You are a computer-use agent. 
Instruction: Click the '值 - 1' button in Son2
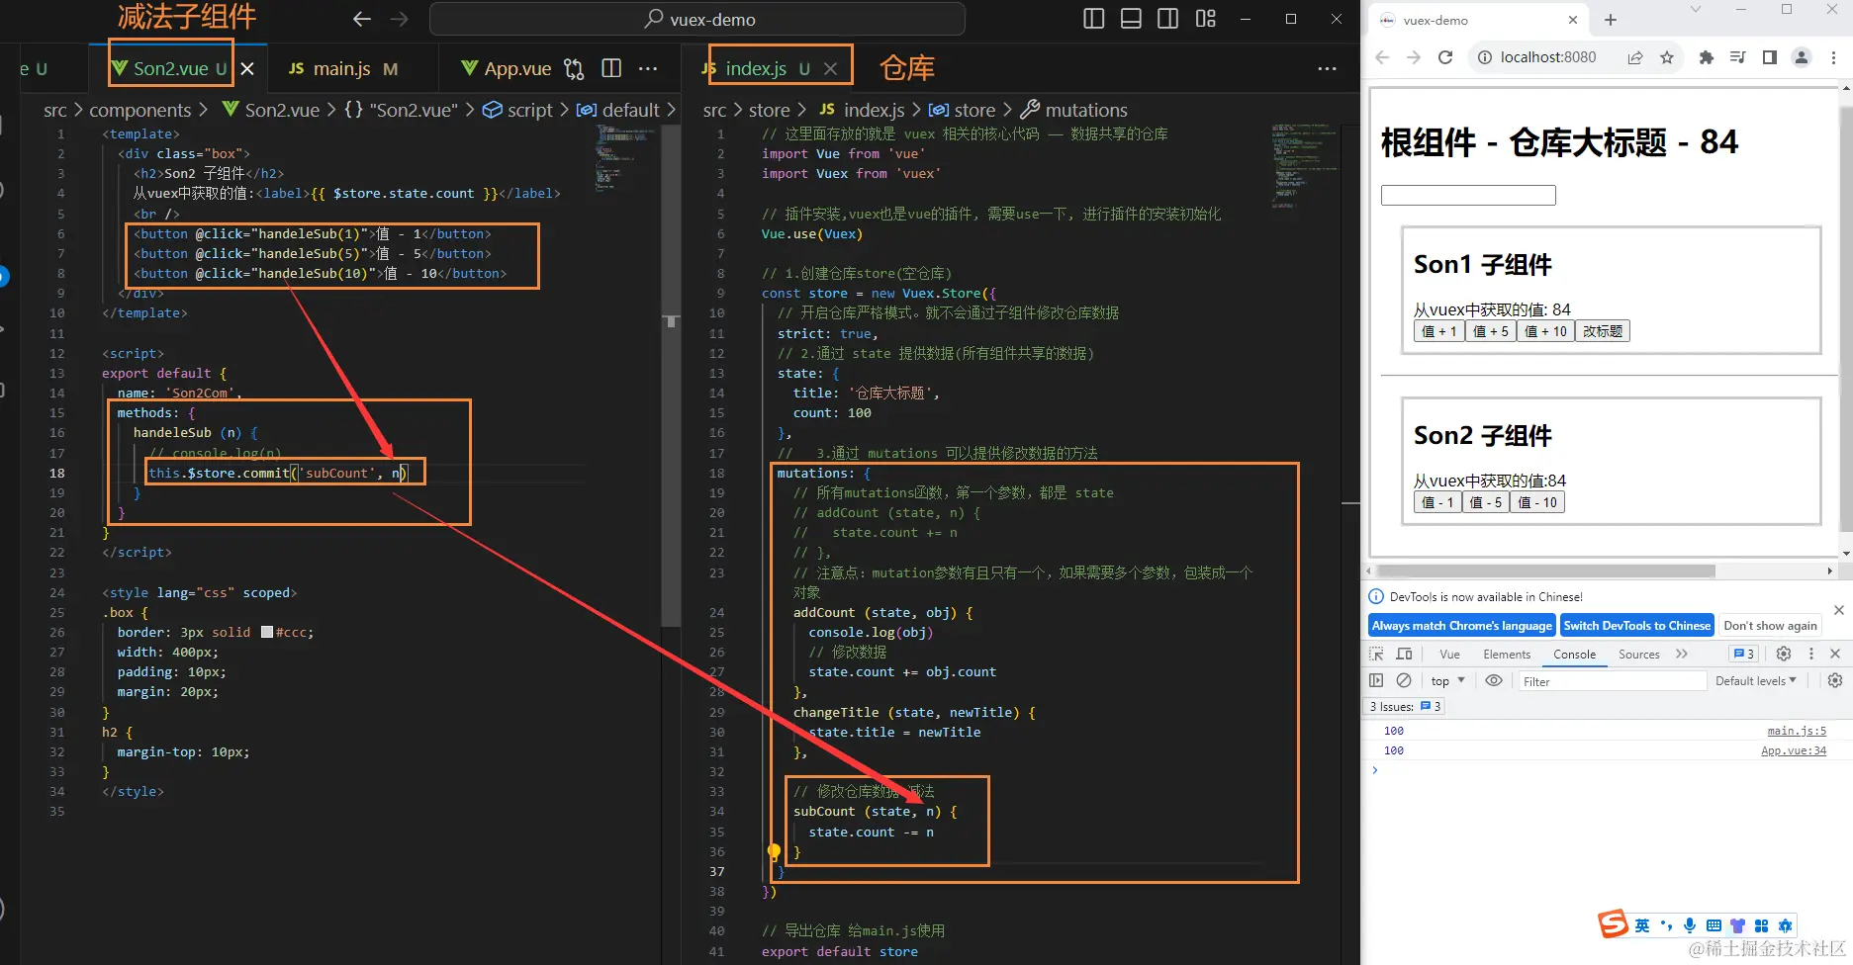(1437, 502)
